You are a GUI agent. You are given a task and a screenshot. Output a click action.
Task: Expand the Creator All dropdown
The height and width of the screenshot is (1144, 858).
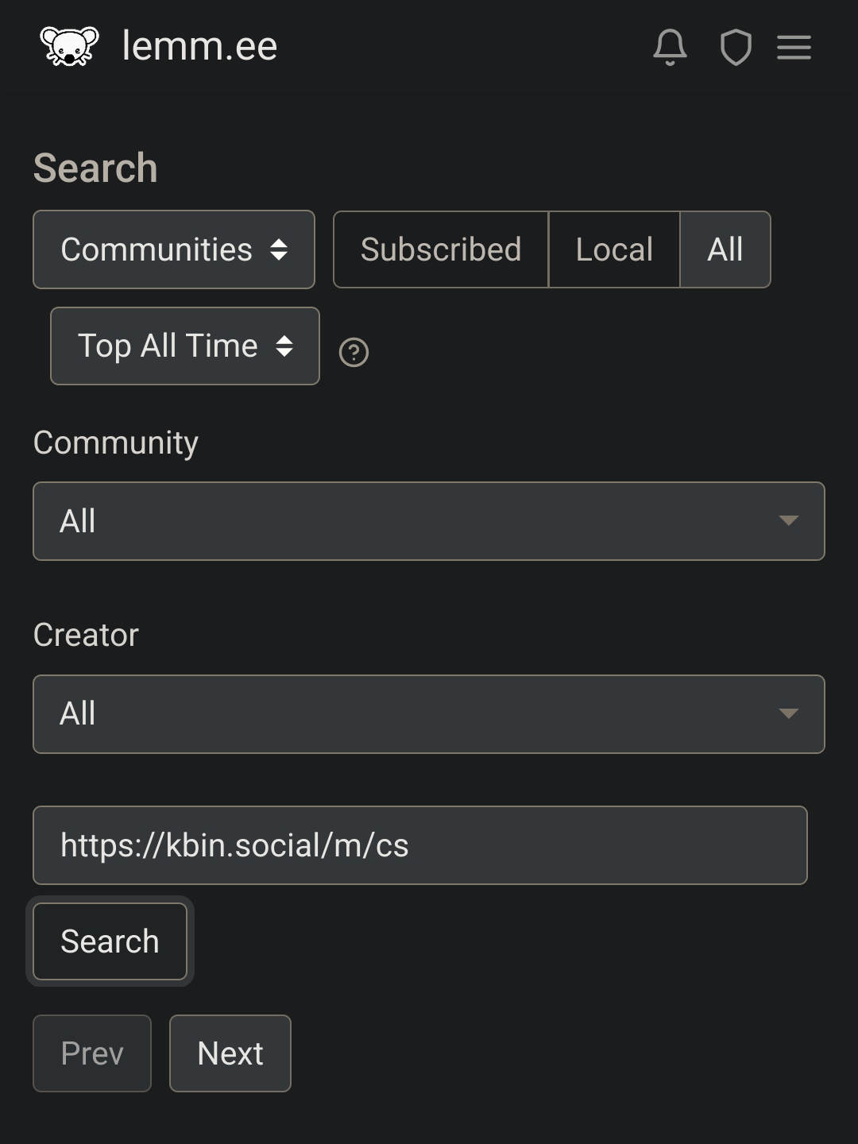429,714
